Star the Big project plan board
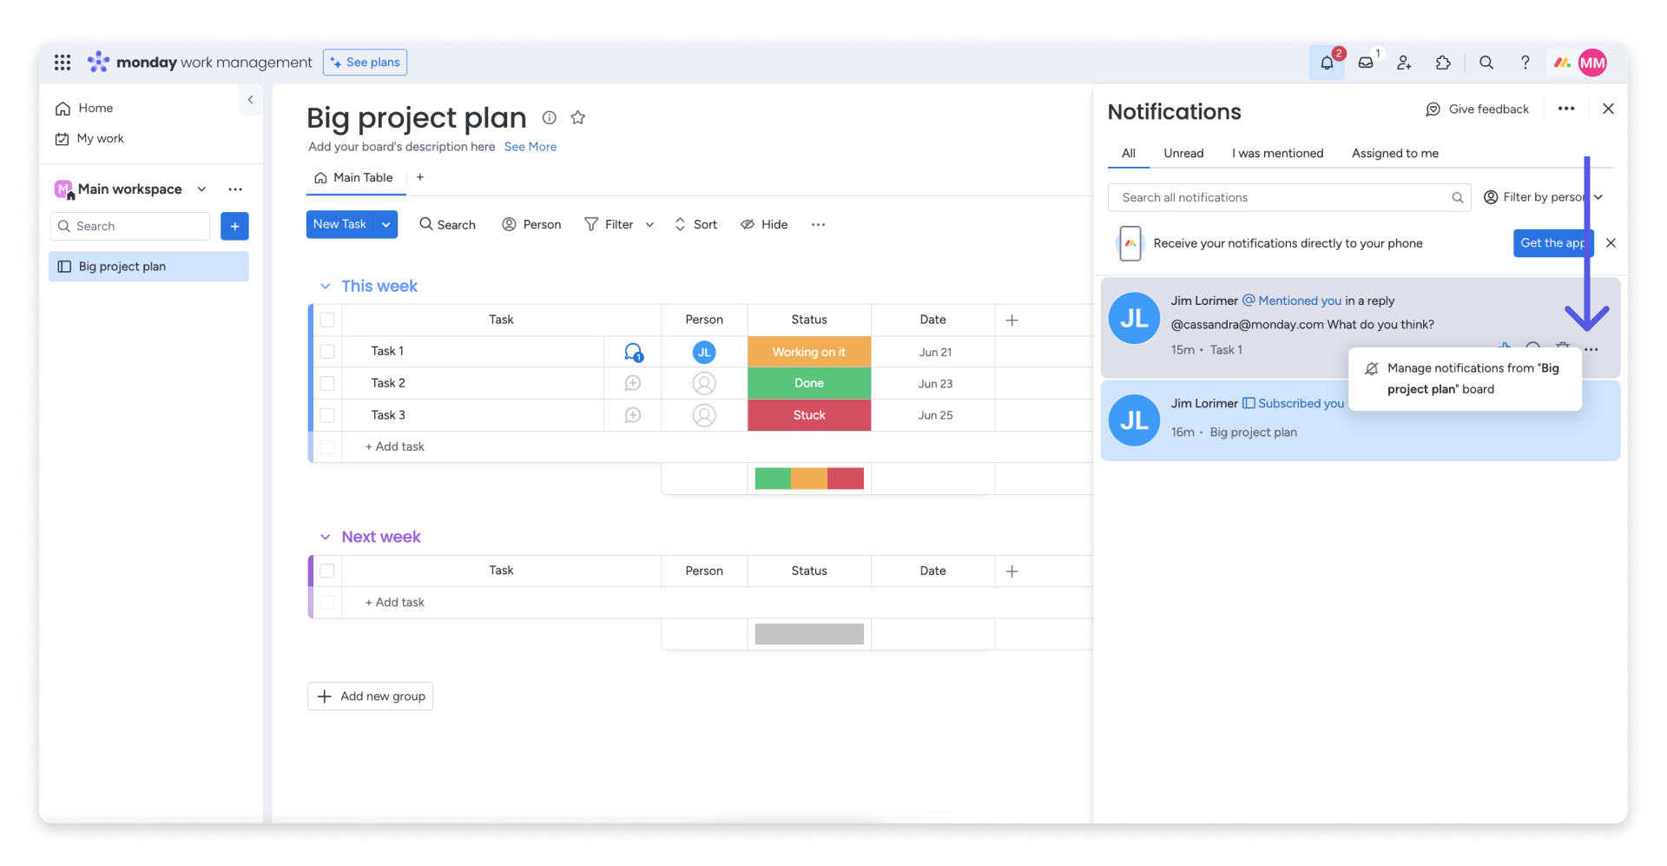Screen dimensions: 1667x866 [x=578, y=117]
